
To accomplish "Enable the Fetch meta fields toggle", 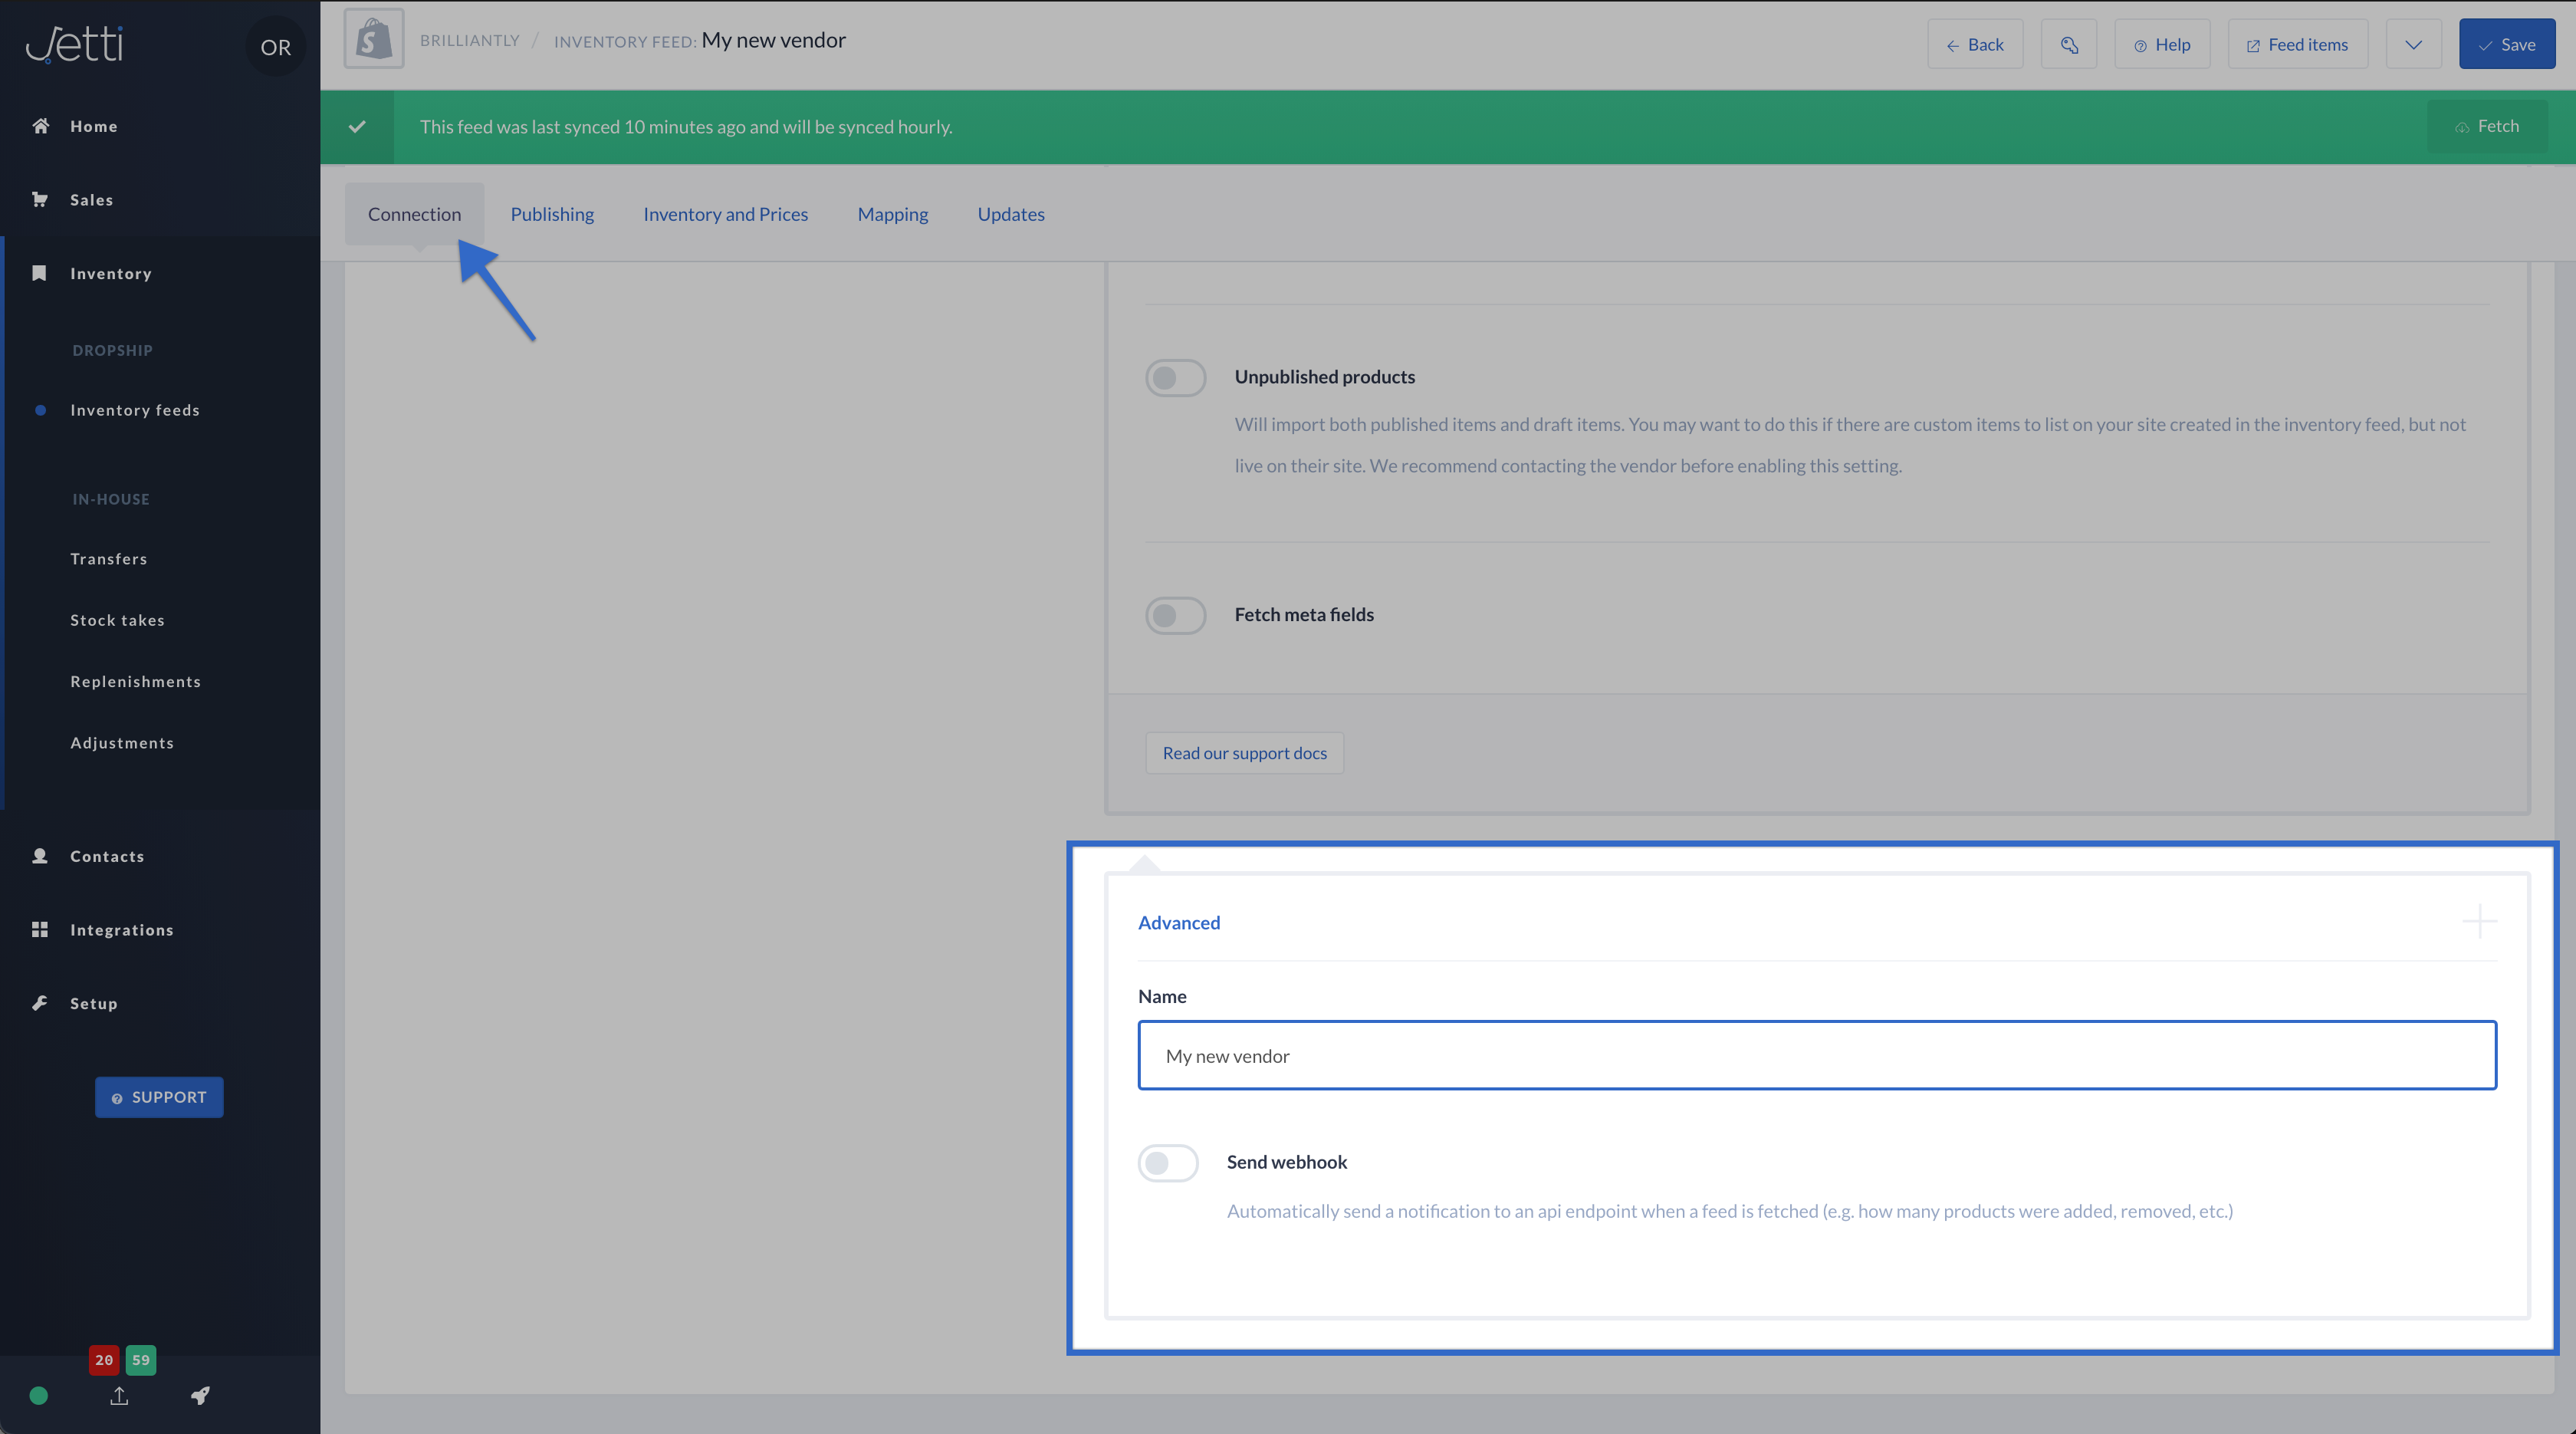I will [x=1175, y=615].
